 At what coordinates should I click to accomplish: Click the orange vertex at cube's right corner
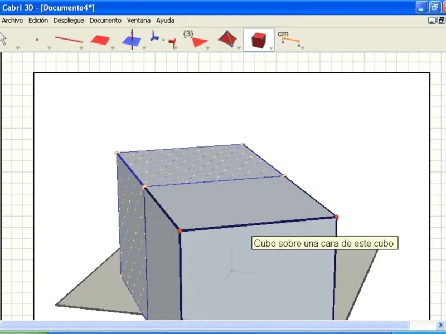[337, 217]
